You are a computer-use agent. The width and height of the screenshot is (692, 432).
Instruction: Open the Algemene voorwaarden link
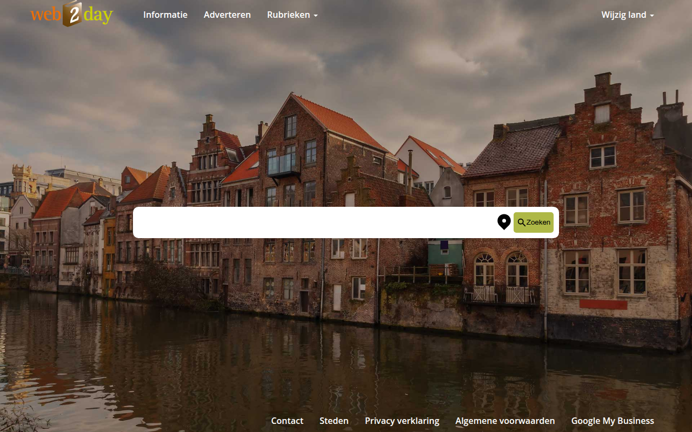505,421
